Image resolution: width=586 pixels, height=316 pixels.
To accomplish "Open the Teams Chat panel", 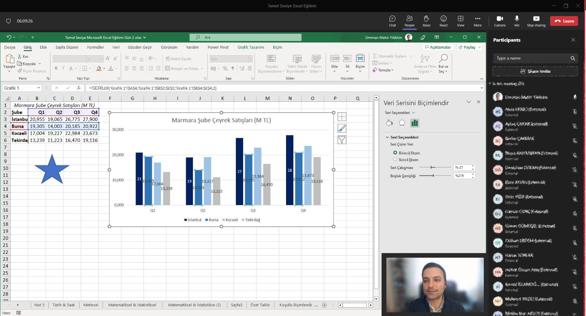I will pos(392,21).
